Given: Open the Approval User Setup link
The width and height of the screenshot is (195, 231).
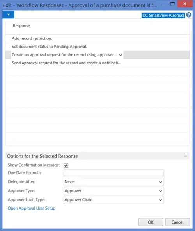Looking at the screenshot, I should click(32, 208).
